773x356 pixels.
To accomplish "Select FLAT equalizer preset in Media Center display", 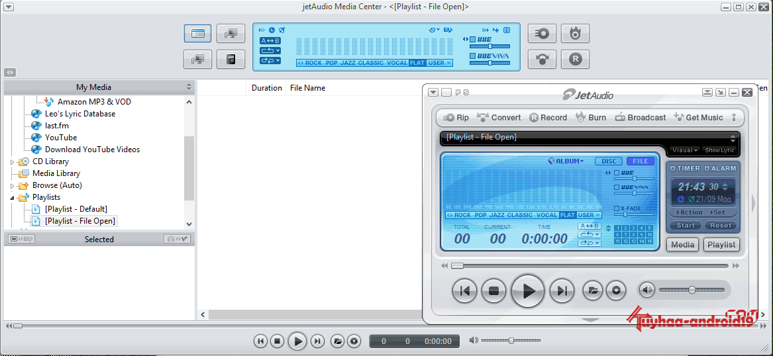I will tap(417, 63).
